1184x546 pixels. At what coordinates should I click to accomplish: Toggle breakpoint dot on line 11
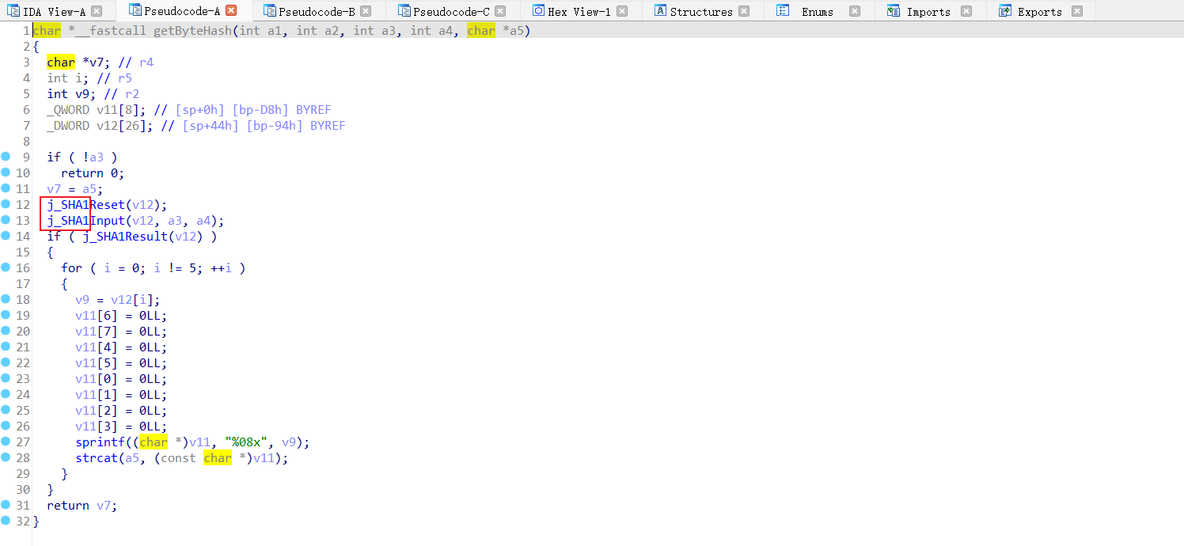click(x=6, y=188)
